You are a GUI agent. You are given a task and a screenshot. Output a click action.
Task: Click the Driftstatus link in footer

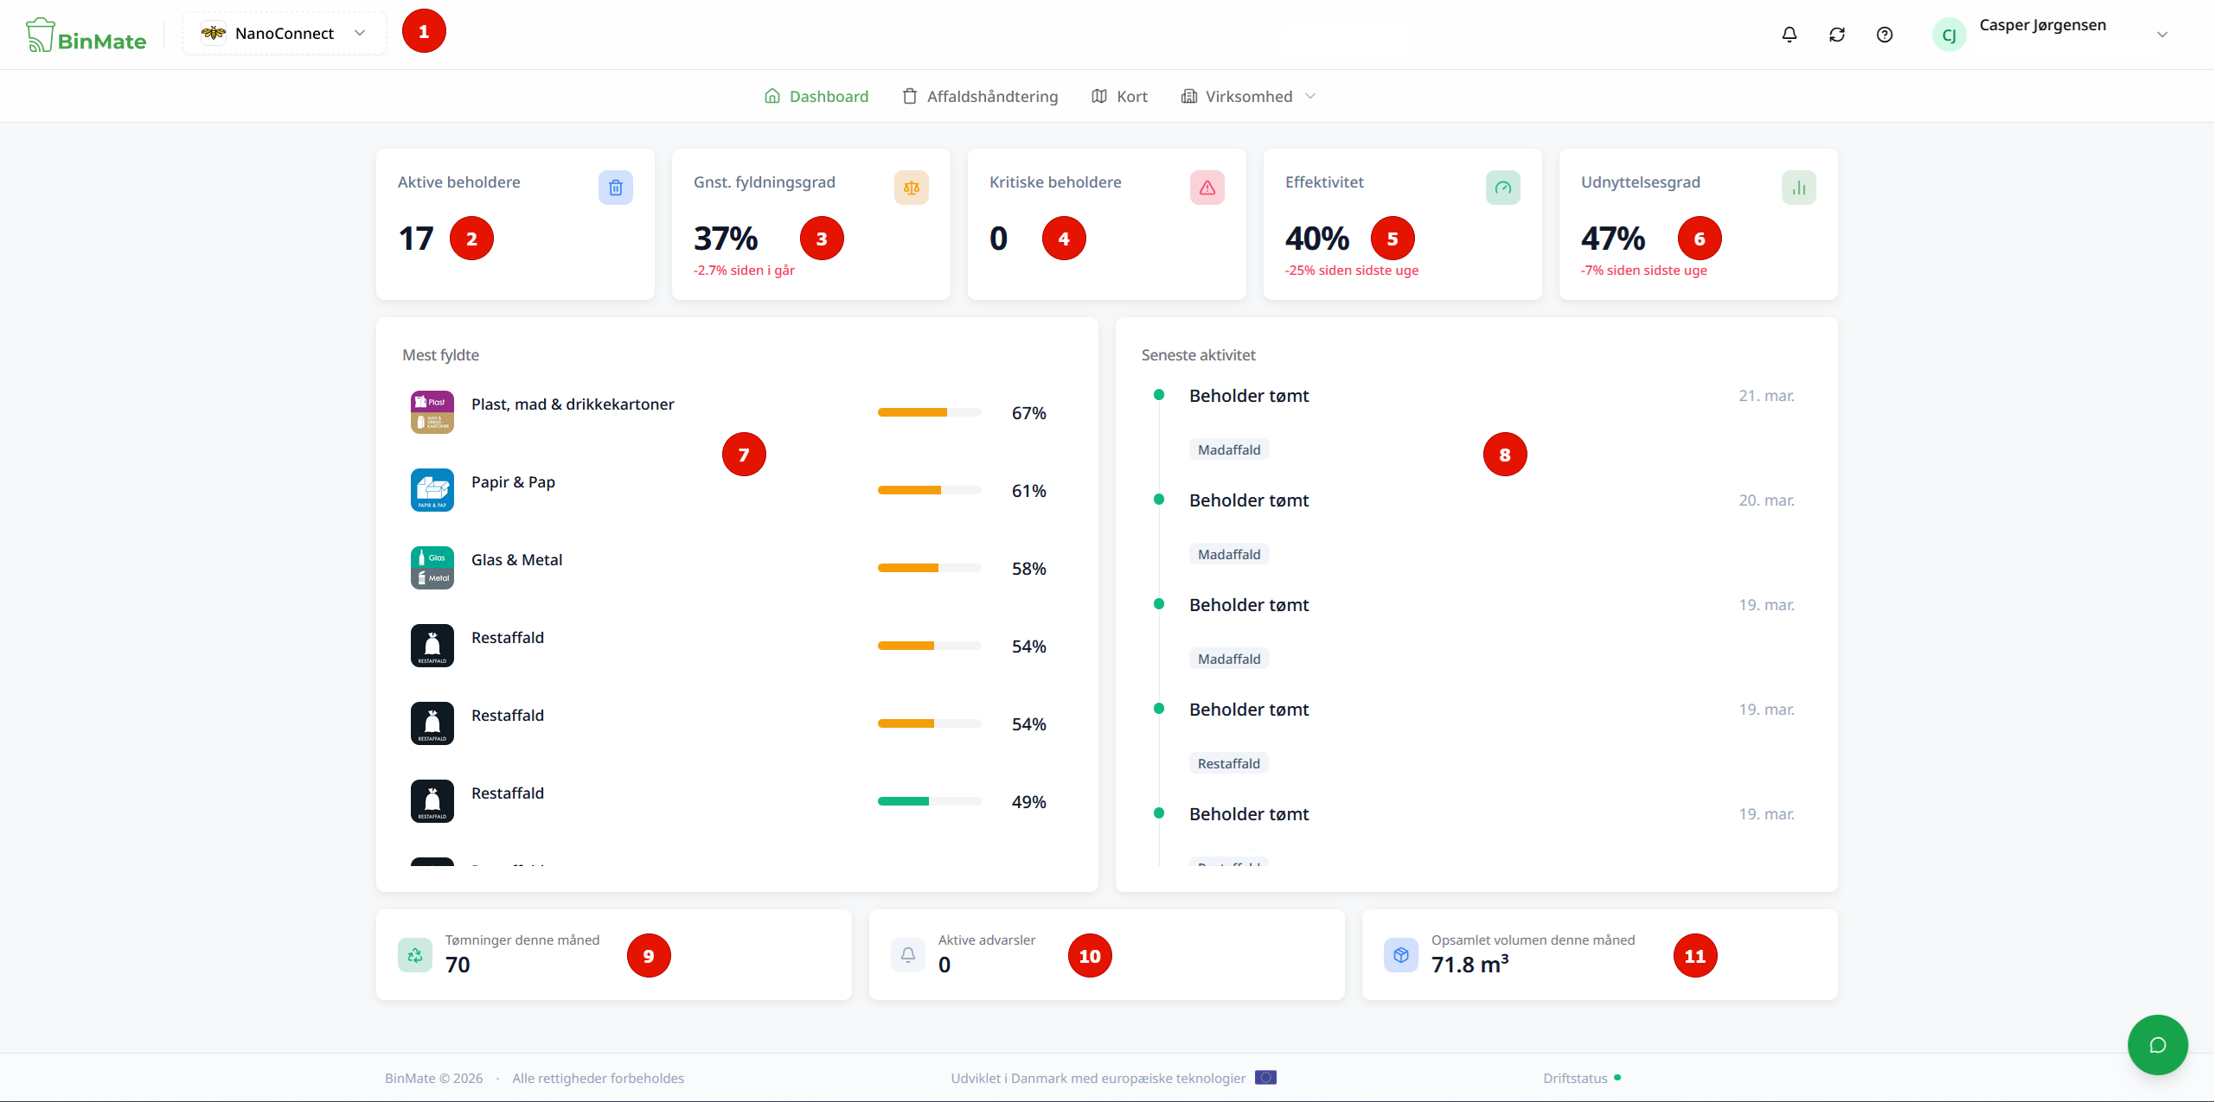coord(1577,1078)
